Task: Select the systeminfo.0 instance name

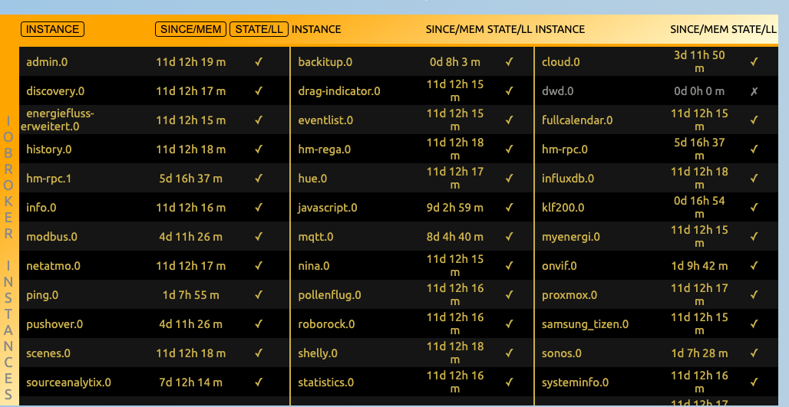Action: (x=575, y=382)
